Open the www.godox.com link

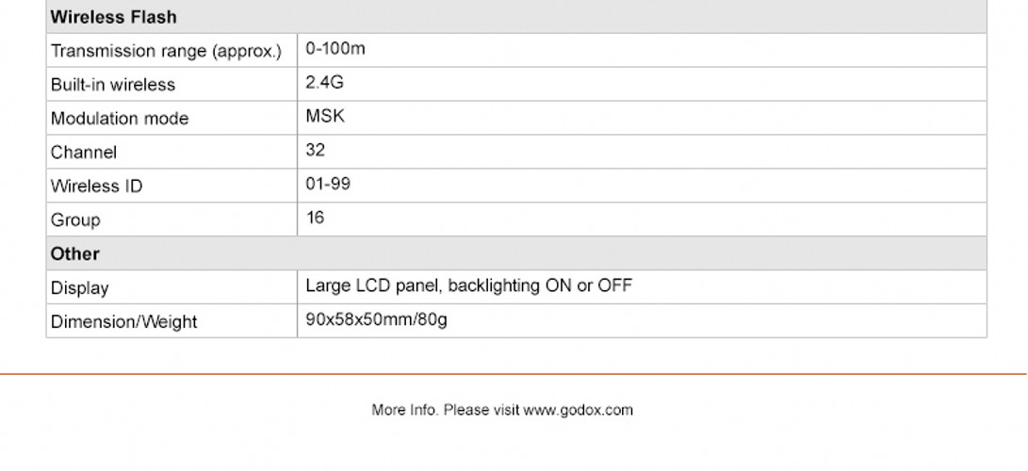point(578,411)
